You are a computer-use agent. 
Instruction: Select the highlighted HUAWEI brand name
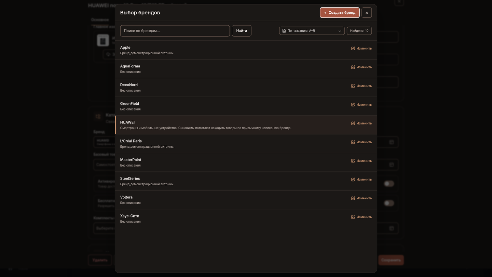(127, 122)
